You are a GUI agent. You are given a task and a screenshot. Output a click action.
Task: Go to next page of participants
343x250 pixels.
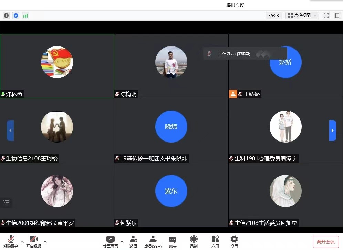pyautogui.click(x=332, y=131)
